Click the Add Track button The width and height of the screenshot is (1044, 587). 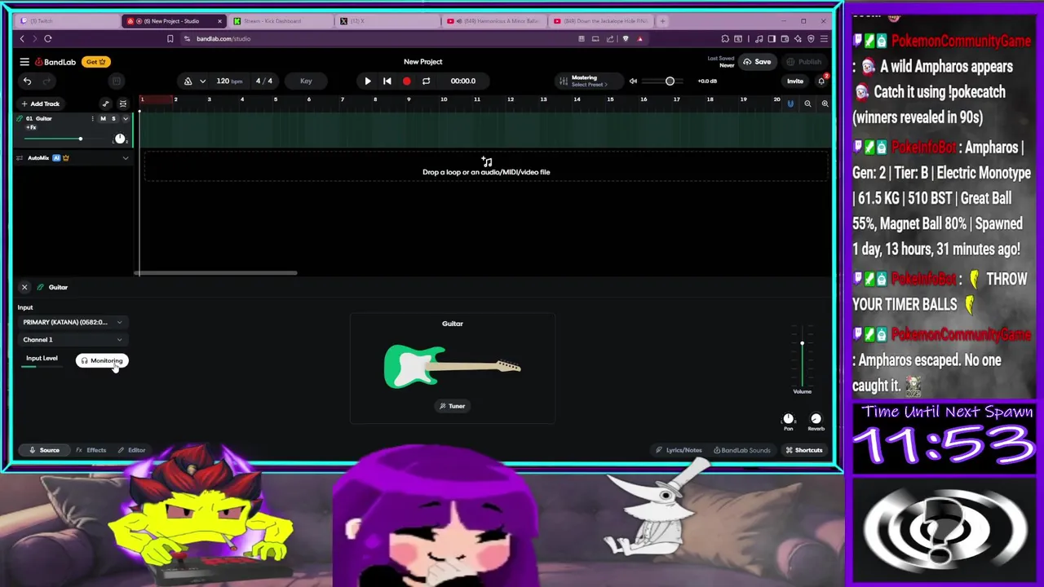(41, 104)
